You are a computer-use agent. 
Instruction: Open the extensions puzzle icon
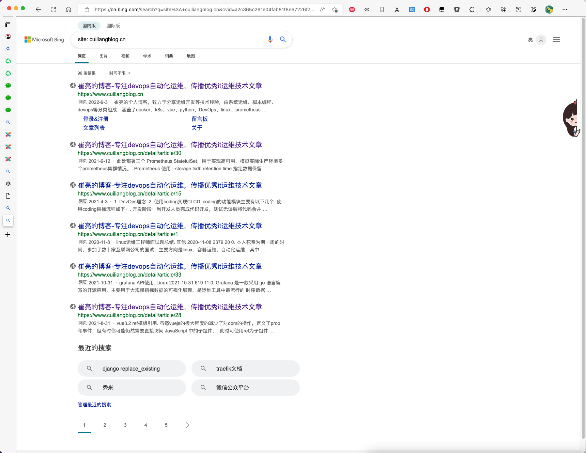click(472, 10)
